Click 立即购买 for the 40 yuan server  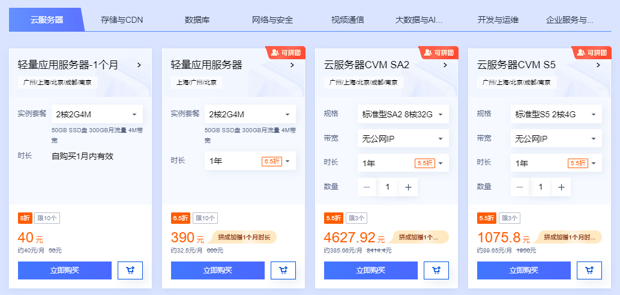64,270
